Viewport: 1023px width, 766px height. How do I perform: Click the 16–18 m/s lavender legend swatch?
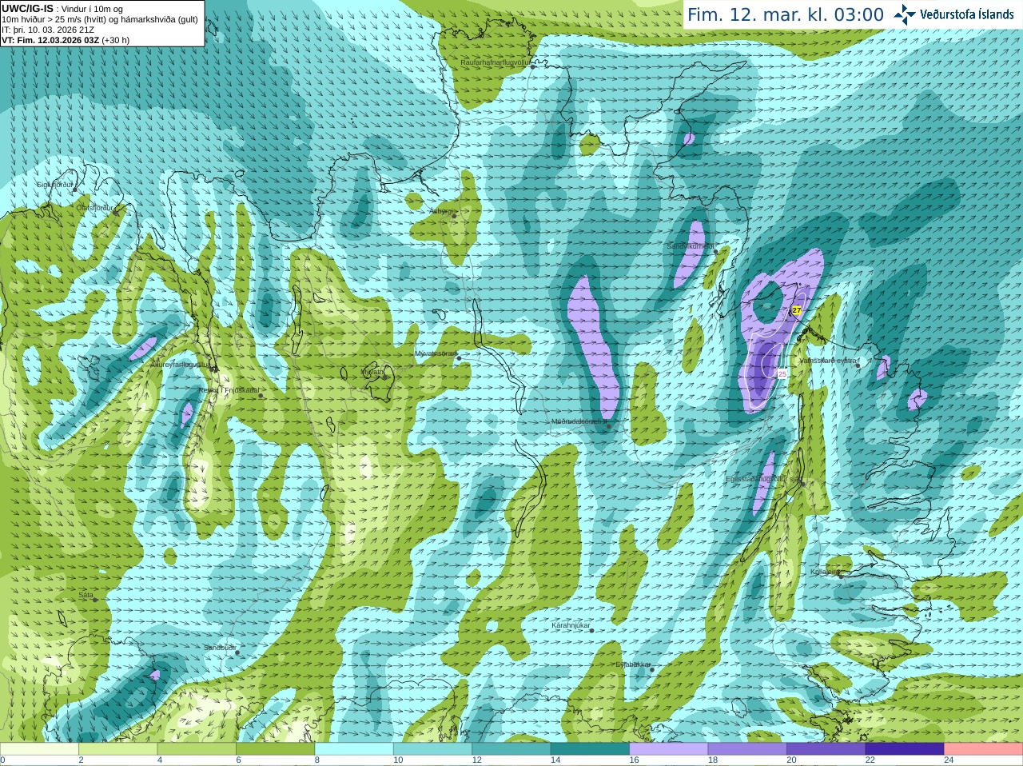[669, 749]
